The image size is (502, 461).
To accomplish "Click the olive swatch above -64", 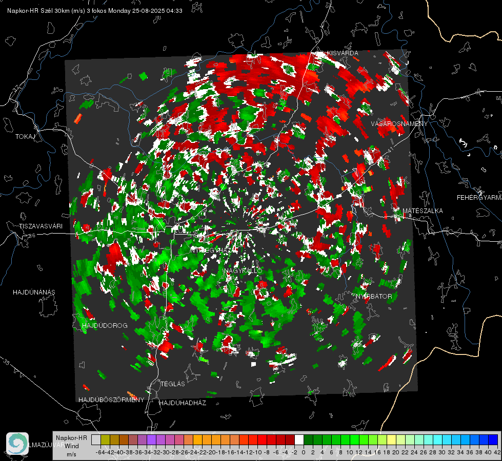I will click(x=105, y=440).
